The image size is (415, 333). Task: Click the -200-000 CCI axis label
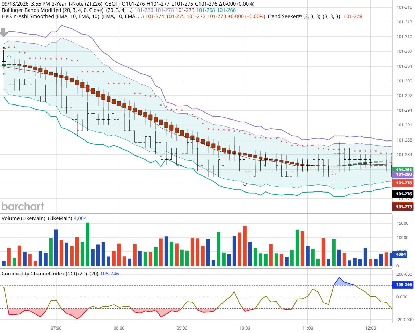[x=404, y=320]
